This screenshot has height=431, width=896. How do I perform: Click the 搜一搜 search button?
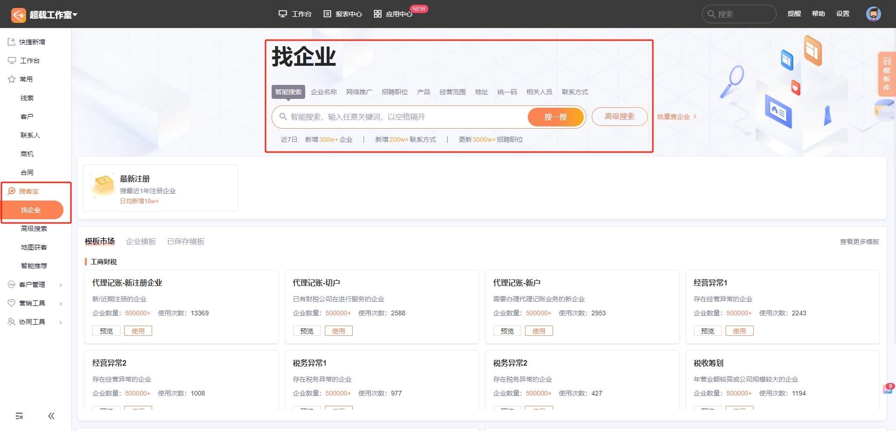[555, 117]
